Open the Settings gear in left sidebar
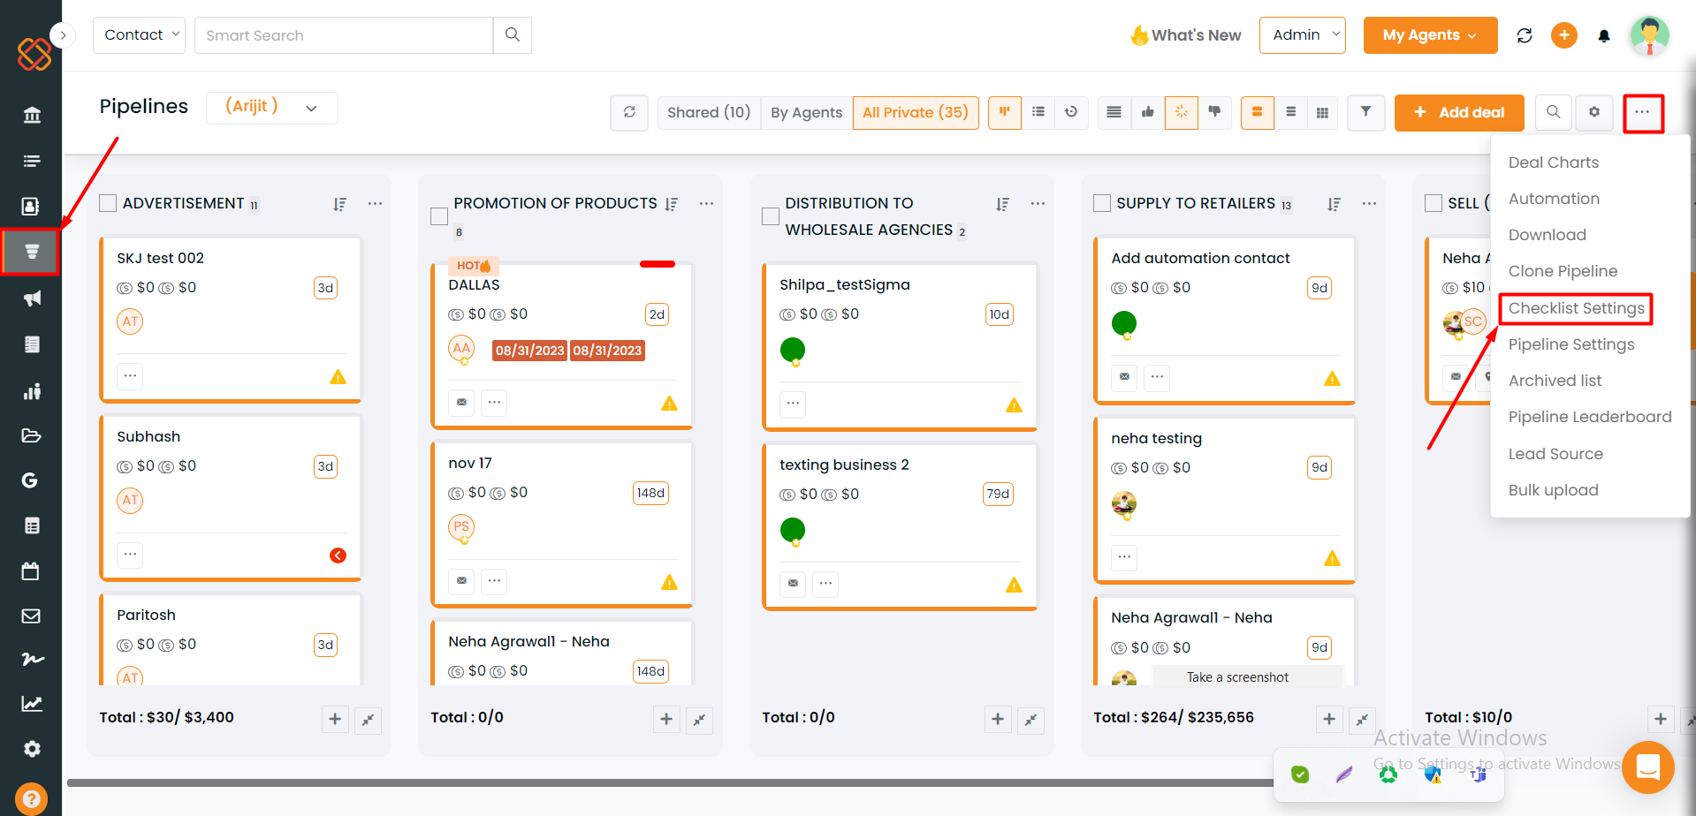This screenshot has height=816, width=1696. (x=32, y=749)
